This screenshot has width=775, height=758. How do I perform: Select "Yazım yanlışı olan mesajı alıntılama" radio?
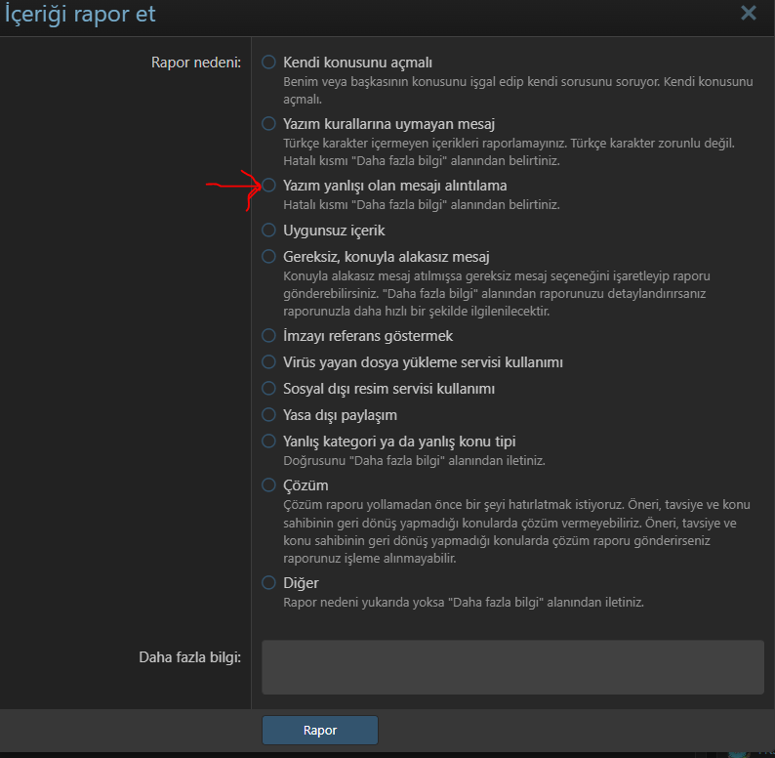[x=268, y=185]
